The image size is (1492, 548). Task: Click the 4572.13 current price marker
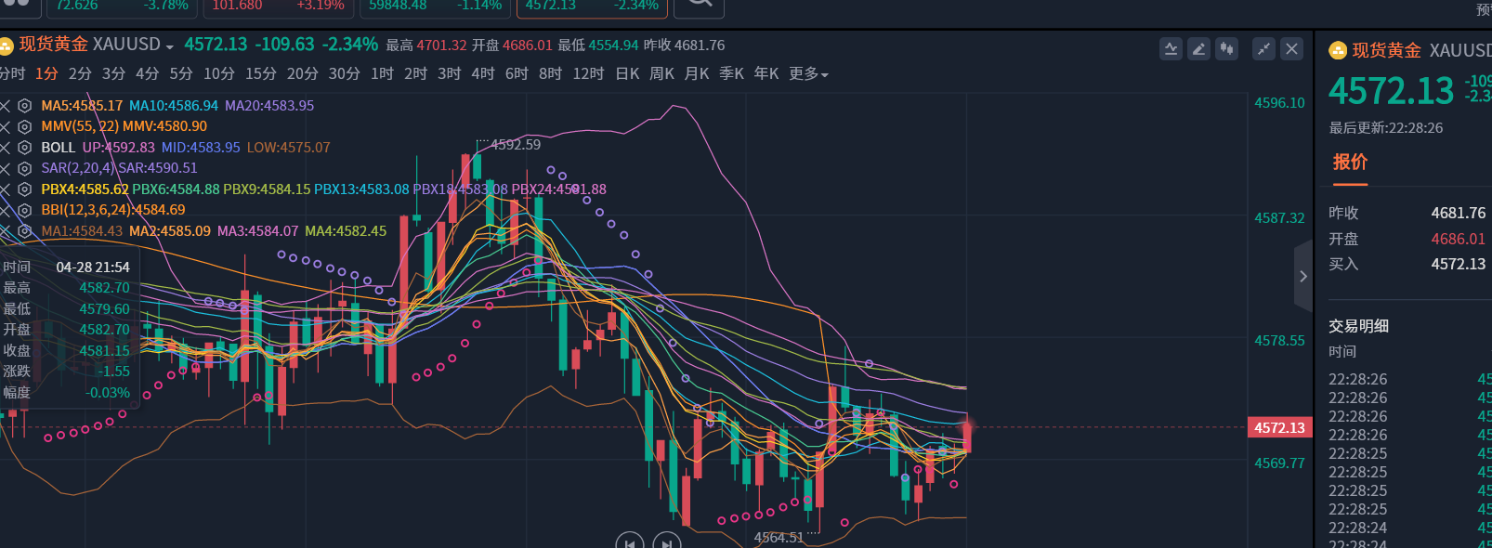(1279, 428)
